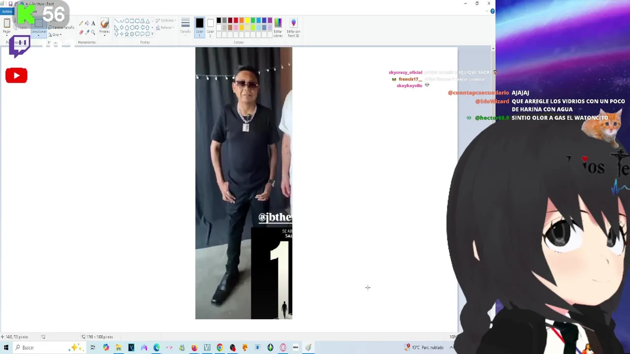This screenshot has width=630, height=354.
Task: Open File Explorer from taskbar
Action: pyautogui.click(x=119, y=348)
